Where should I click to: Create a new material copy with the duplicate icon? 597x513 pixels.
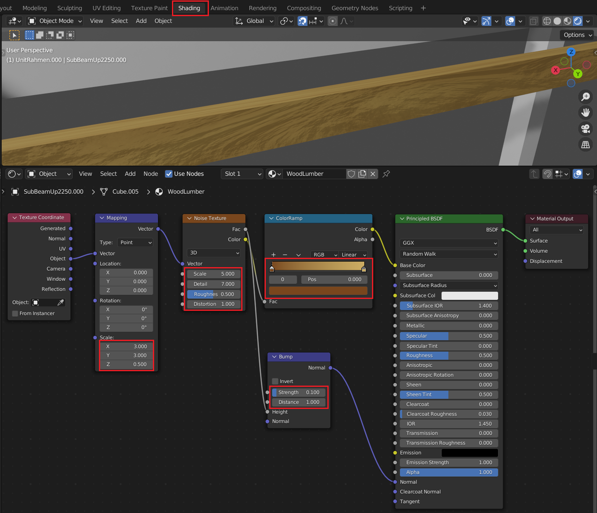pyautogui.click(x=362, y=174)
